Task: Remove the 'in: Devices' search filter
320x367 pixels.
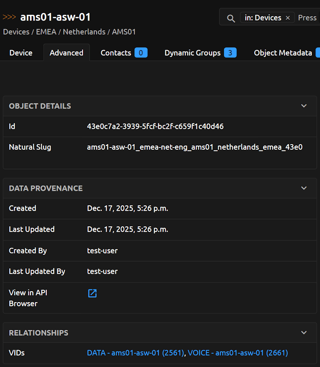Action: 288,18
